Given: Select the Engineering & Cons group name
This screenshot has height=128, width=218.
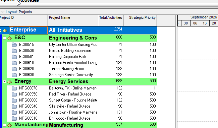Looking at the screenshot, I should 73,38.
